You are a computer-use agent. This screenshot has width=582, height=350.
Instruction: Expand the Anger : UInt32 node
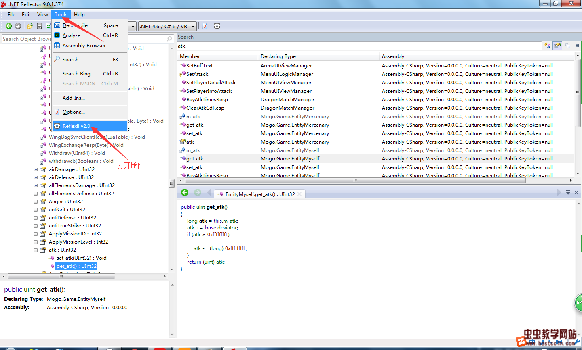pyautogui.click(x=36, y=202)
